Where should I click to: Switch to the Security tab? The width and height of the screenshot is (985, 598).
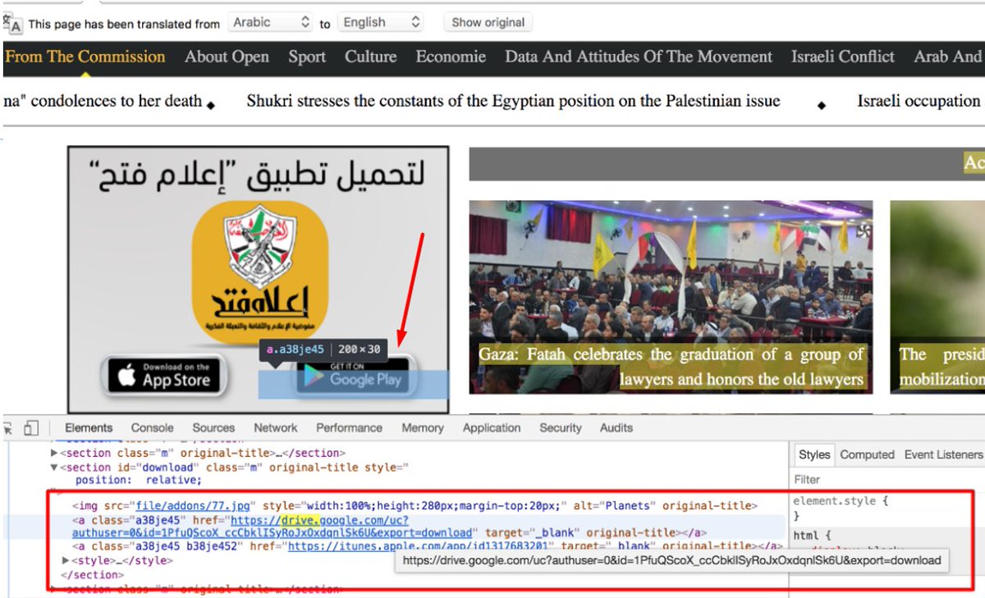(x=561, y=427)
